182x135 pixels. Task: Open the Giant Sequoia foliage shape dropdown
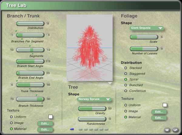pos(147,28)
